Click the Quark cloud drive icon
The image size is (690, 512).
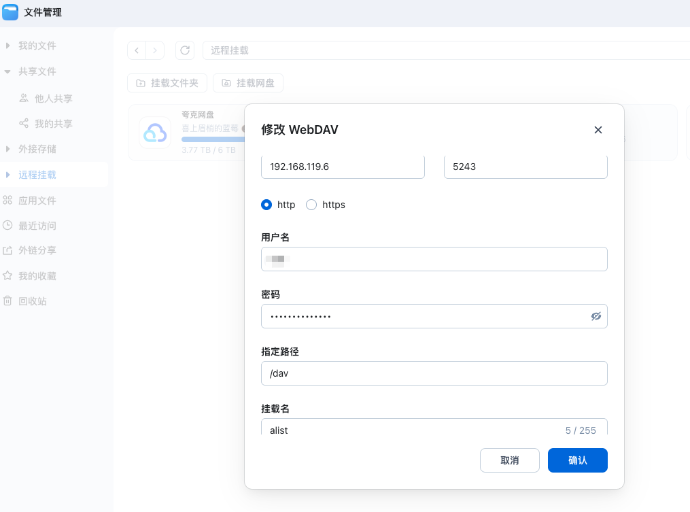(x=155, y=133)
